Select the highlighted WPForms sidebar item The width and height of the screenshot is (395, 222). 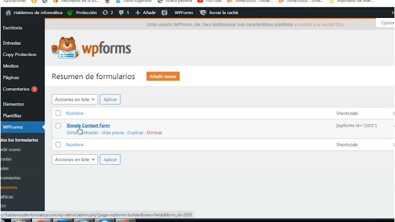(22, 127)
